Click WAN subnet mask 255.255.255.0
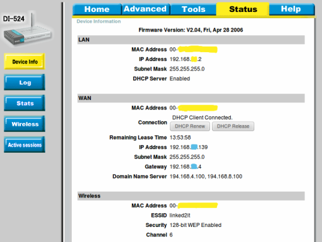Viewport: 322px width, 242px height. pyautogui.click(x=187, y=157)
